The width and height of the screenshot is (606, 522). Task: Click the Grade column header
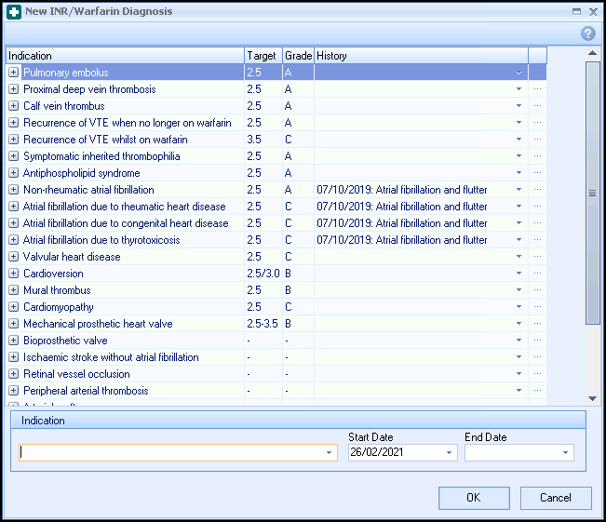coord(298,56)
